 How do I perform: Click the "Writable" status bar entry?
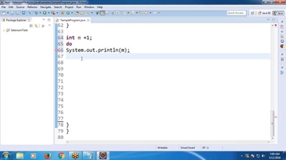click(x=162, y=148)
